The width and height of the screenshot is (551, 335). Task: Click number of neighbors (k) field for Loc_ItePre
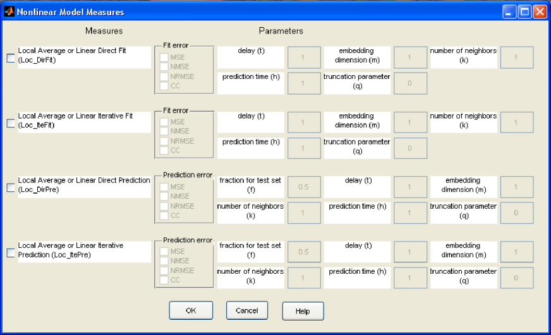305,278
